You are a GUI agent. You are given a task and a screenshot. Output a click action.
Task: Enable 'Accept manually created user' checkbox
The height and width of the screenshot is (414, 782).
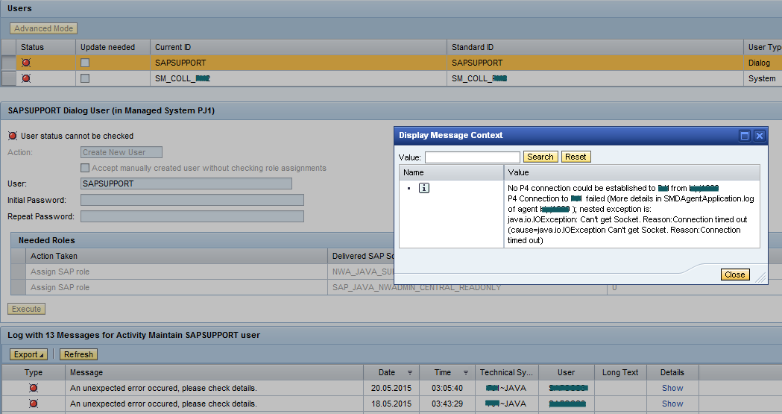point(85,168)
